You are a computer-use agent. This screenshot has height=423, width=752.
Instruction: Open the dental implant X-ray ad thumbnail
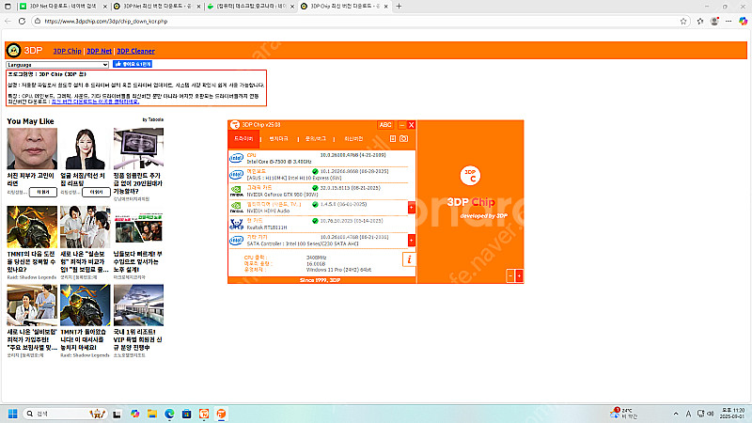pos(138,149)
